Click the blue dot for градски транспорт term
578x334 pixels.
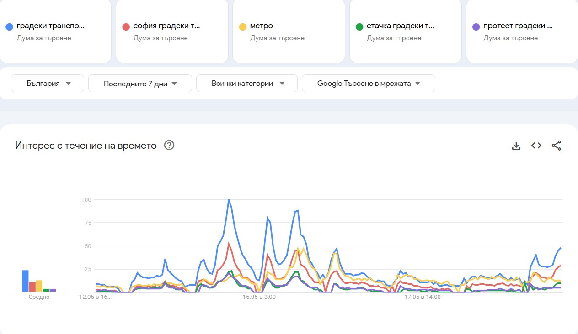[x=9, y=26]
